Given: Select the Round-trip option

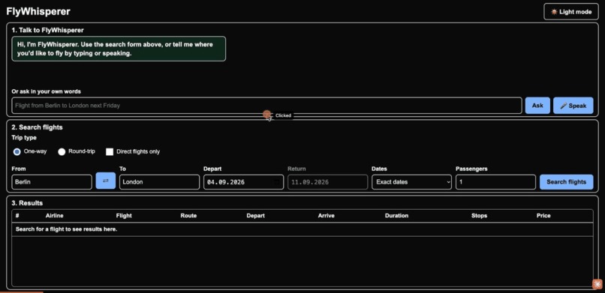Looking at the screenshot, I should pyautogui.click(x=62, y=151).
